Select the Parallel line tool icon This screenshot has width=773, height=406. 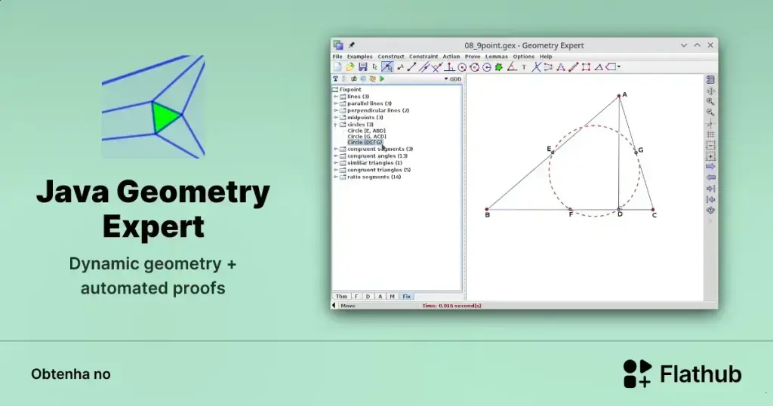pos(424,67)
